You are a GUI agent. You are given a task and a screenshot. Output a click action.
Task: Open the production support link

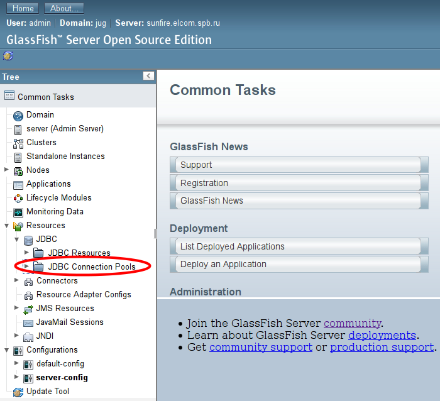click(x=382, y=347)
